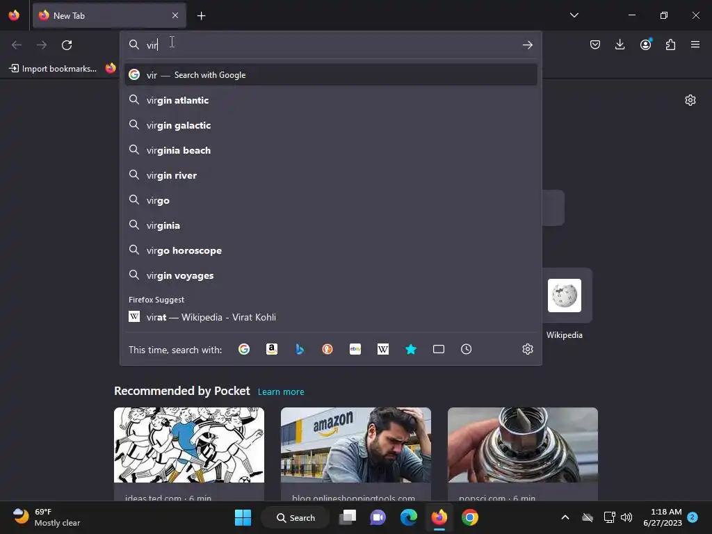
Task: Launch the Chat app from taskbar
Action: click(378, 517)
